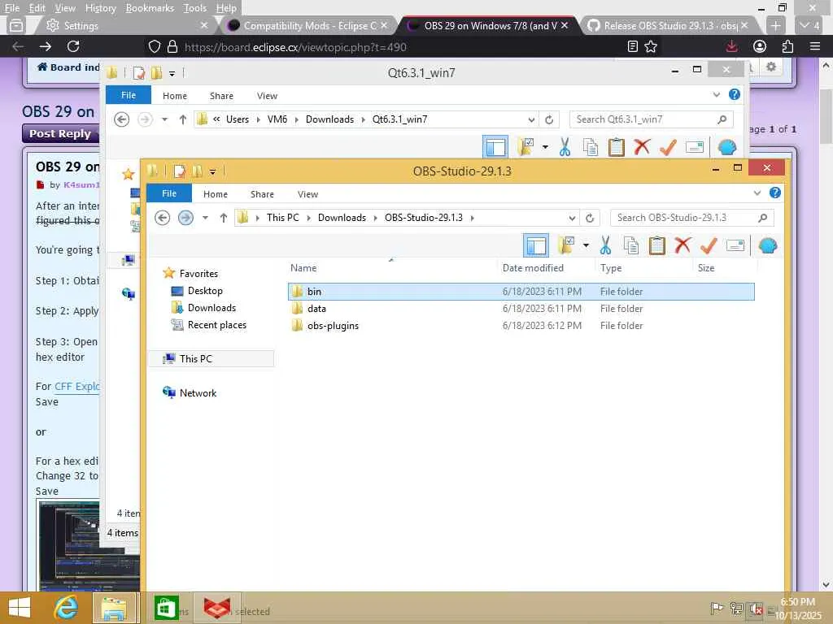The image size is (833, 624).
Task: Click the Search Qt6.3.1_win7 field
Action: (x=652, y=119)
